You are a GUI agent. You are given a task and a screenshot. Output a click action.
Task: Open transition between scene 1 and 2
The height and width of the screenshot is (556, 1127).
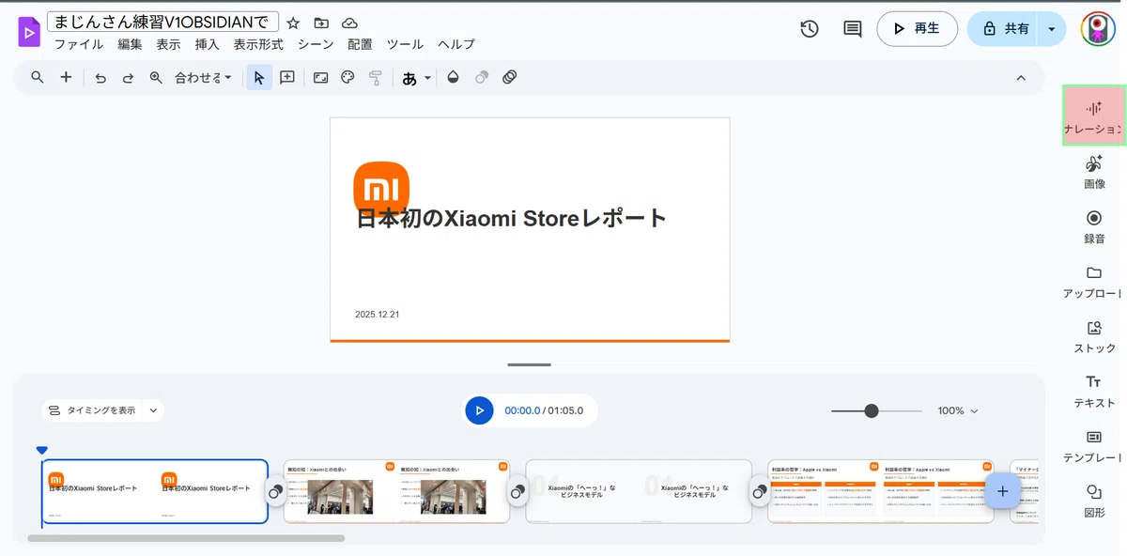click(x=276, y=491)
